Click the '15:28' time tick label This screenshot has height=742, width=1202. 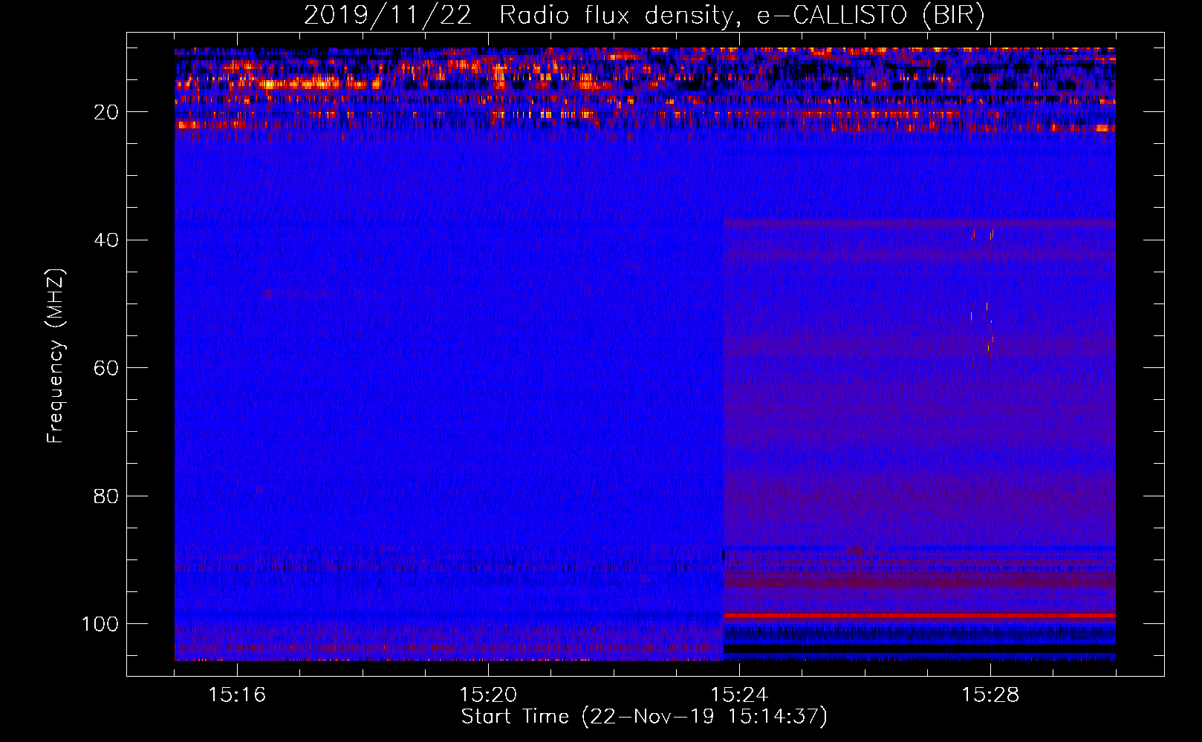(990, 695)
